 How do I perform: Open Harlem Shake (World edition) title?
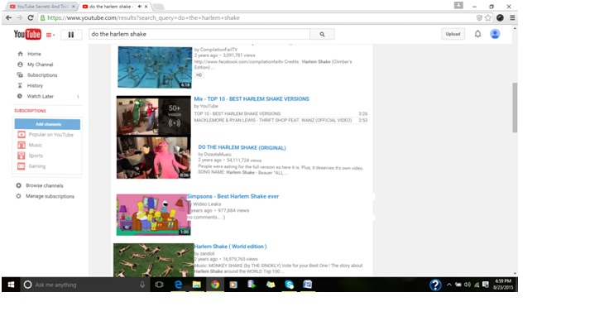230,247
